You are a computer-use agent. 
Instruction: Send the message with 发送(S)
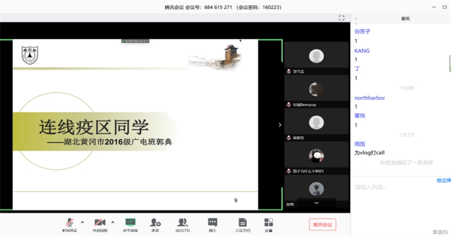[x=439, y=231]
